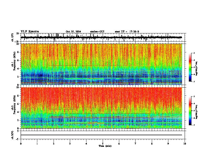Click the ch.1 colorbar 'log(PSD)' unit label
The width and height of the screenshot is (208, 161).
(197, 69)
